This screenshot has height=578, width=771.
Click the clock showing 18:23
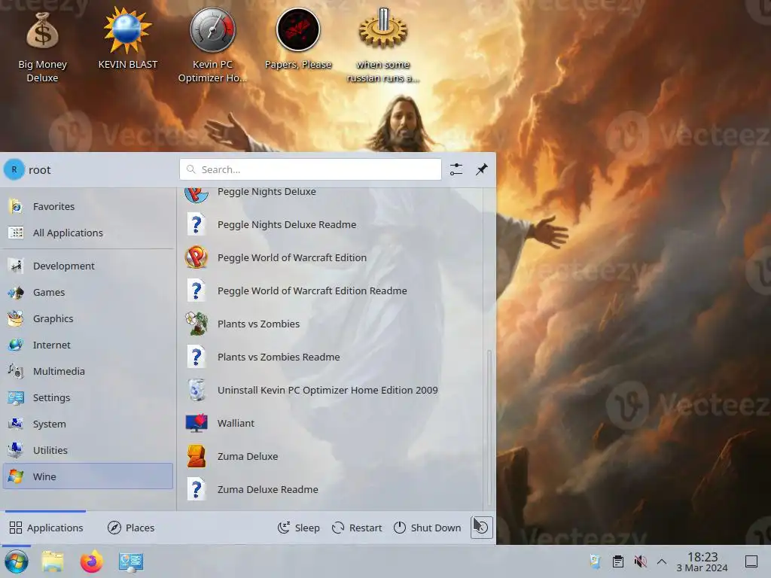[x=702, y=561]
